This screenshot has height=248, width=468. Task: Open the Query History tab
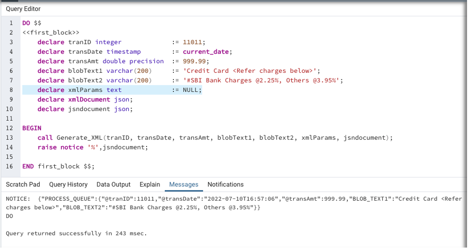coord(68,184)
